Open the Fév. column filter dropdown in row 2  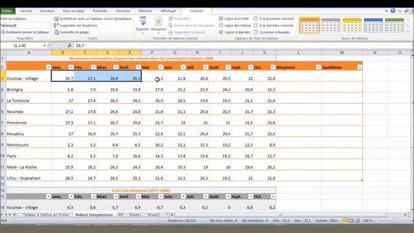click(93, 67)
